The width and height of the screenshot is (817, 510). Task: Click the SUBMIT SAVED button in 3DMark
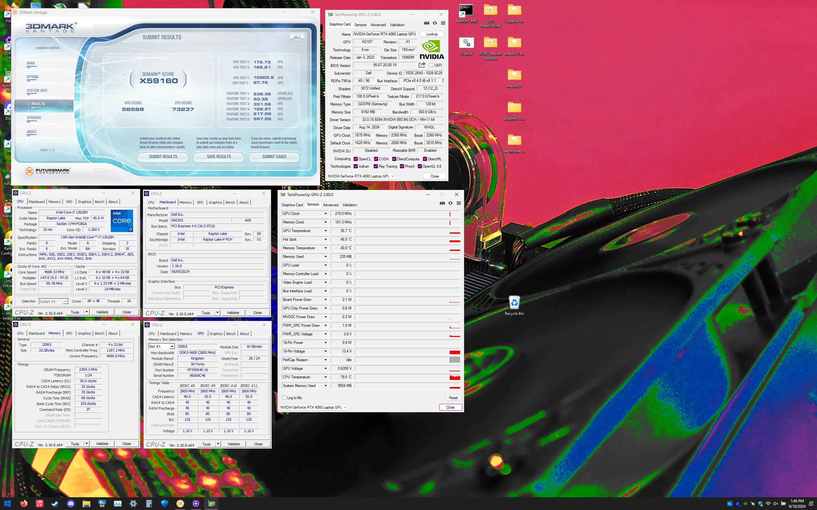click(x=274, y=157)
